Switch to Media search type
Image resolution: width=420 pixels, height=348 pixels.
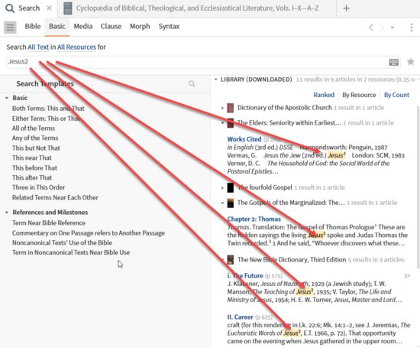(83, 26)
